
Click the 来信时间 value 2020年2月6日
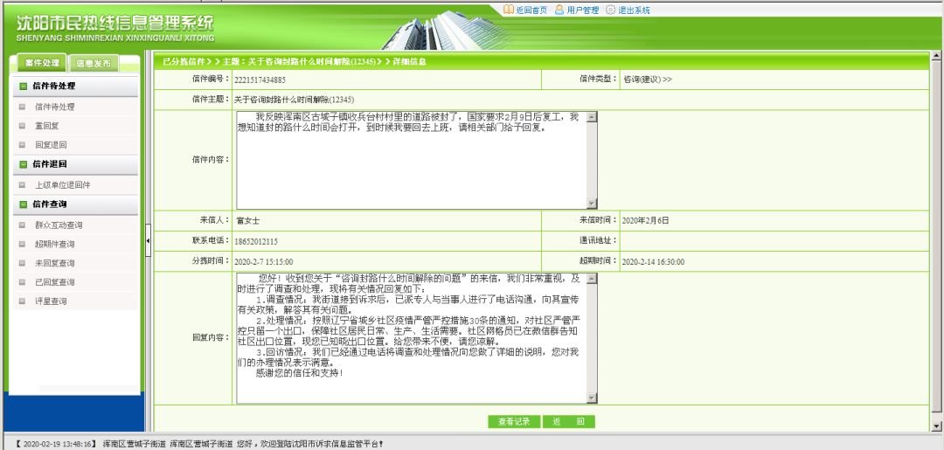[645, 221]
